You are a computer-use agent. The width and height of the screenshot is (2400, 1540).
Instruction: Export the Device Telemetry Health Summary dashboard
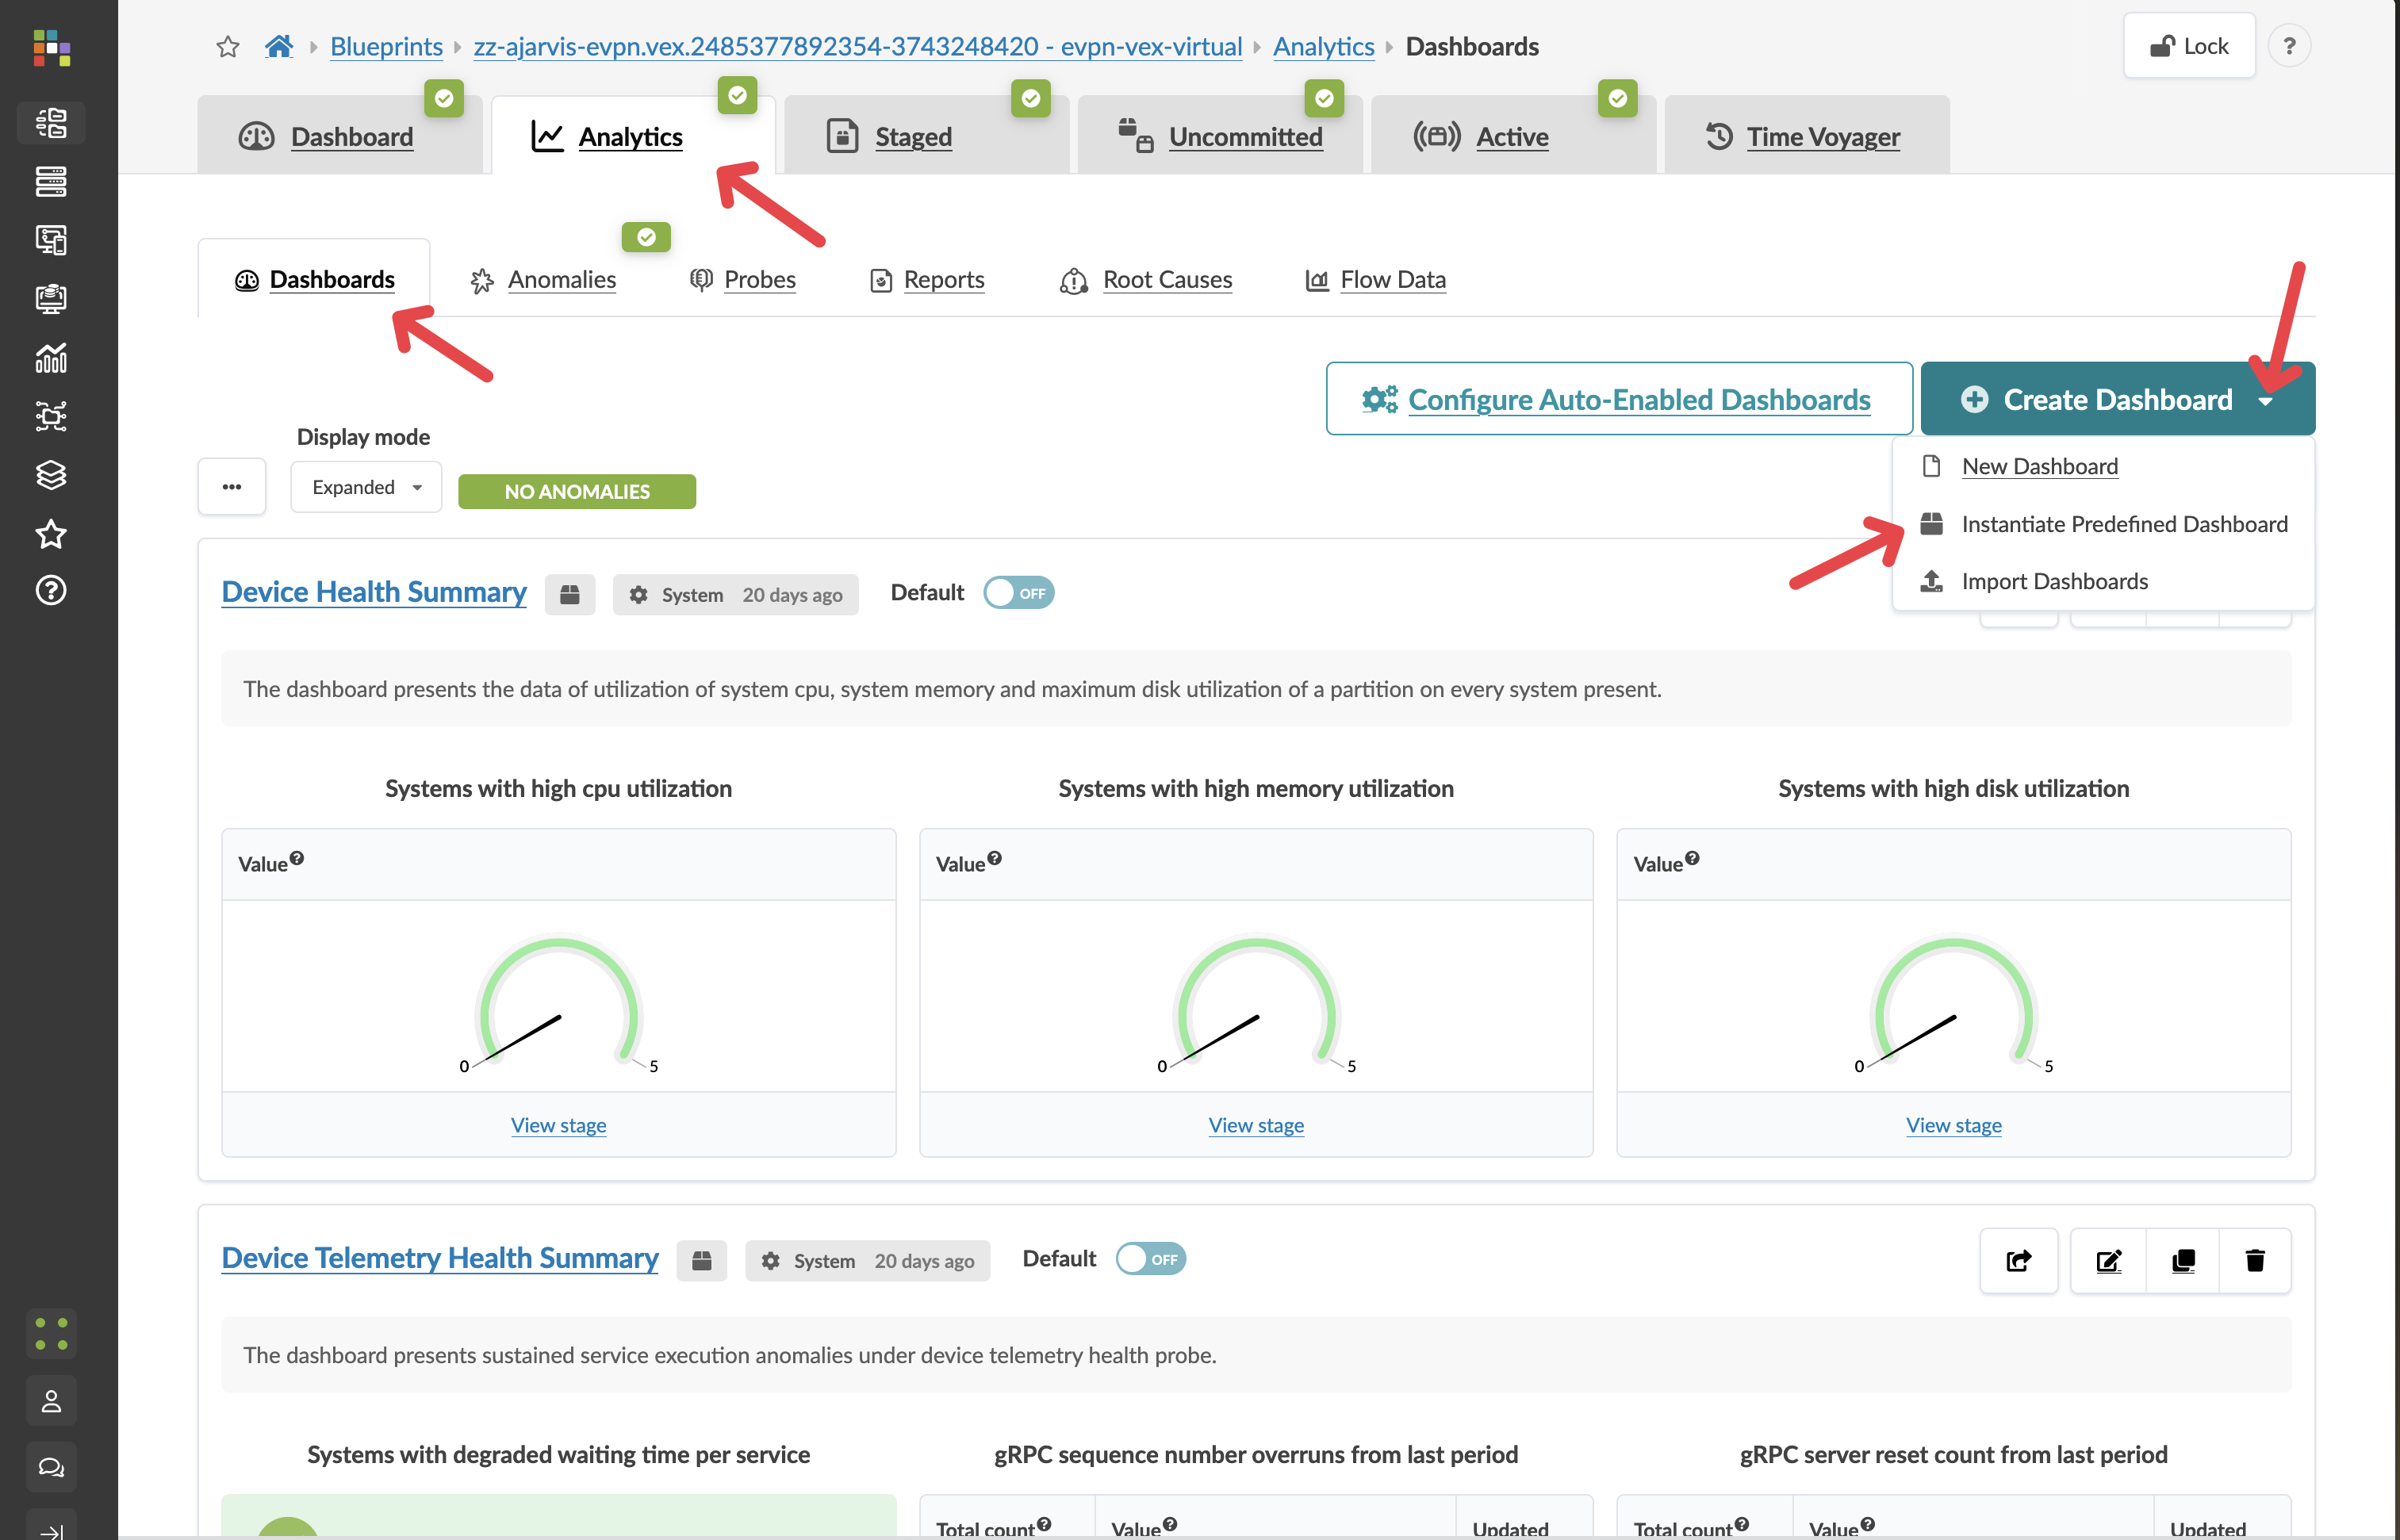click(x=2019, y=1261)
